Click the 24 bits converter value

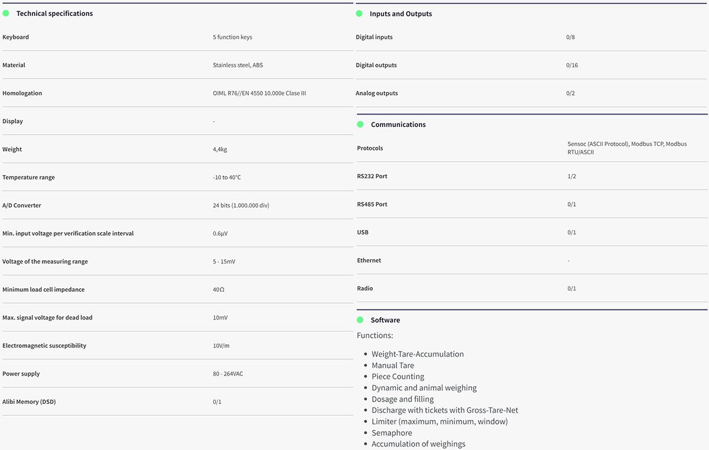[x=241, y=206]
